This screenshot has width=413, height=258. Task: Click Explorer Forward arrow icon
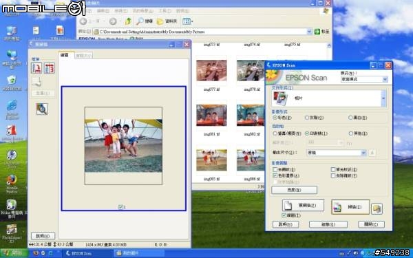pos(113,21)
